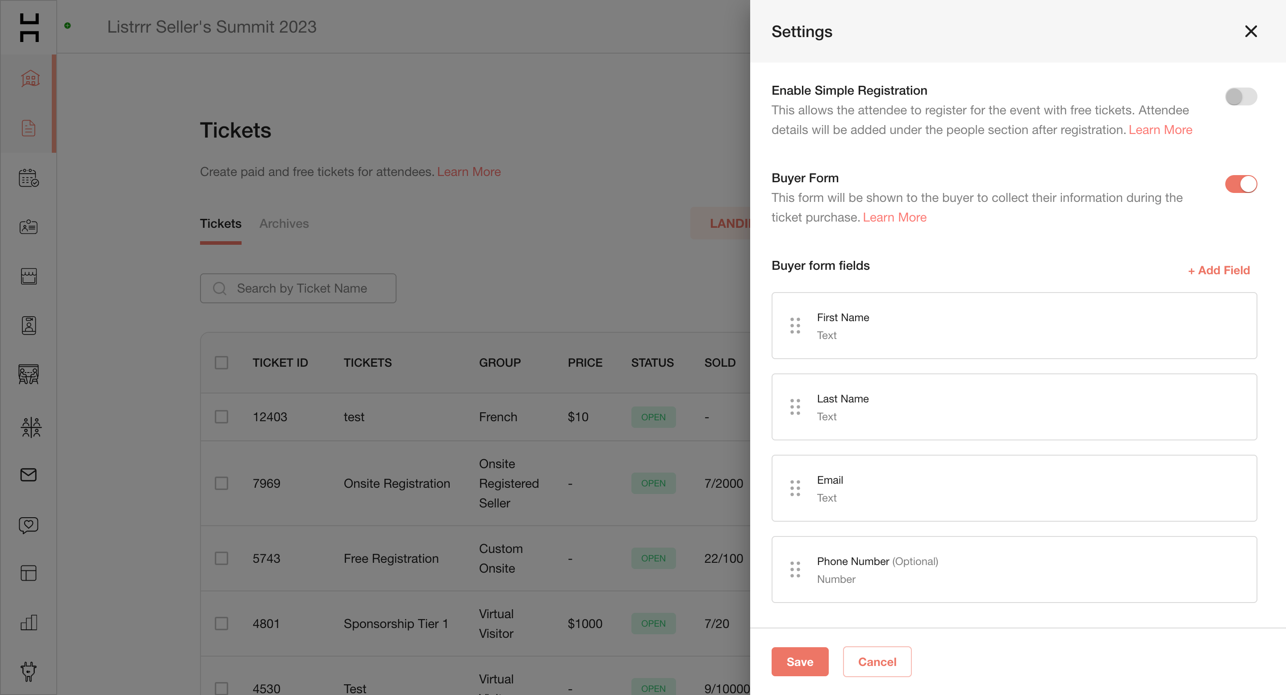
Task: Open the Last Name field card
Action: tap(1014, 407)
